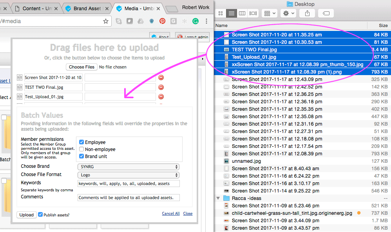Switch Finder to icon view

(221, 13)
